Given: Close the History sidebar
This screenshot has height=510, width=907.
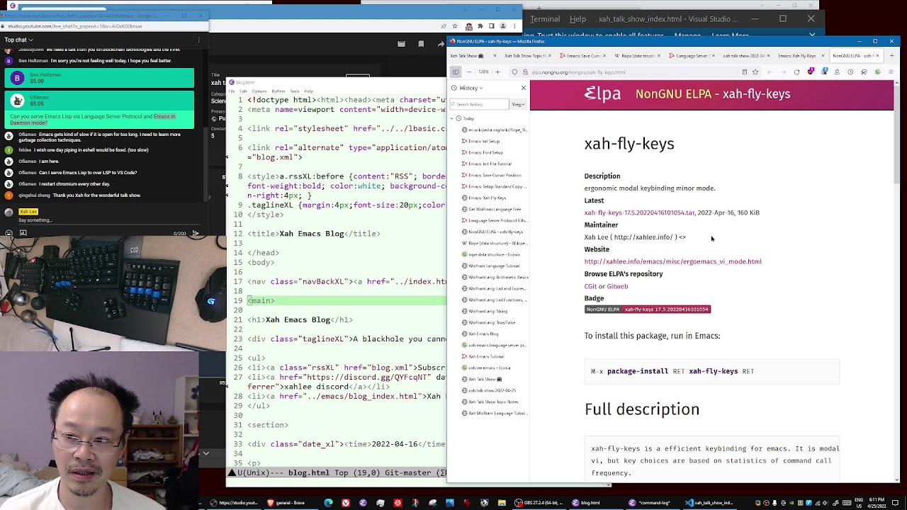Looking at the screenshot, I should click(x=524, y=88).
